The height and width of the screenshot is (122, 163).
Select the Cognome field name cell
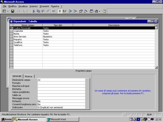pos(28,31)
